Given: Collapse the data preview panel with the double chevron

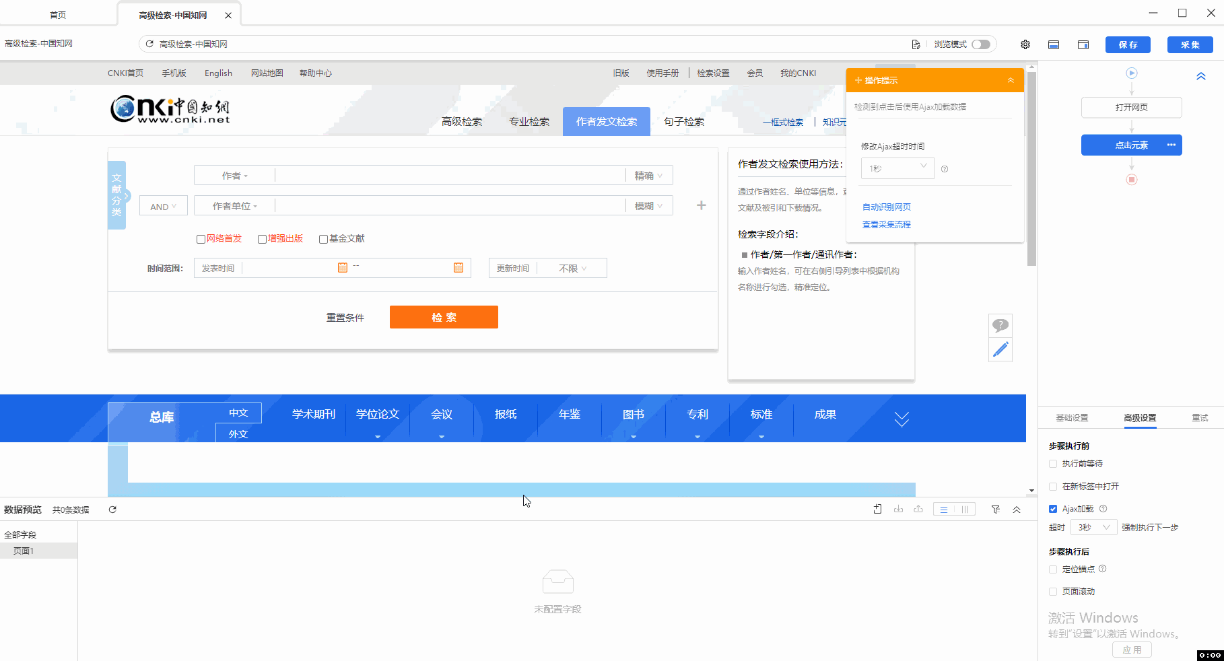Looking at the screenshot, I should tap(1017, 510).
